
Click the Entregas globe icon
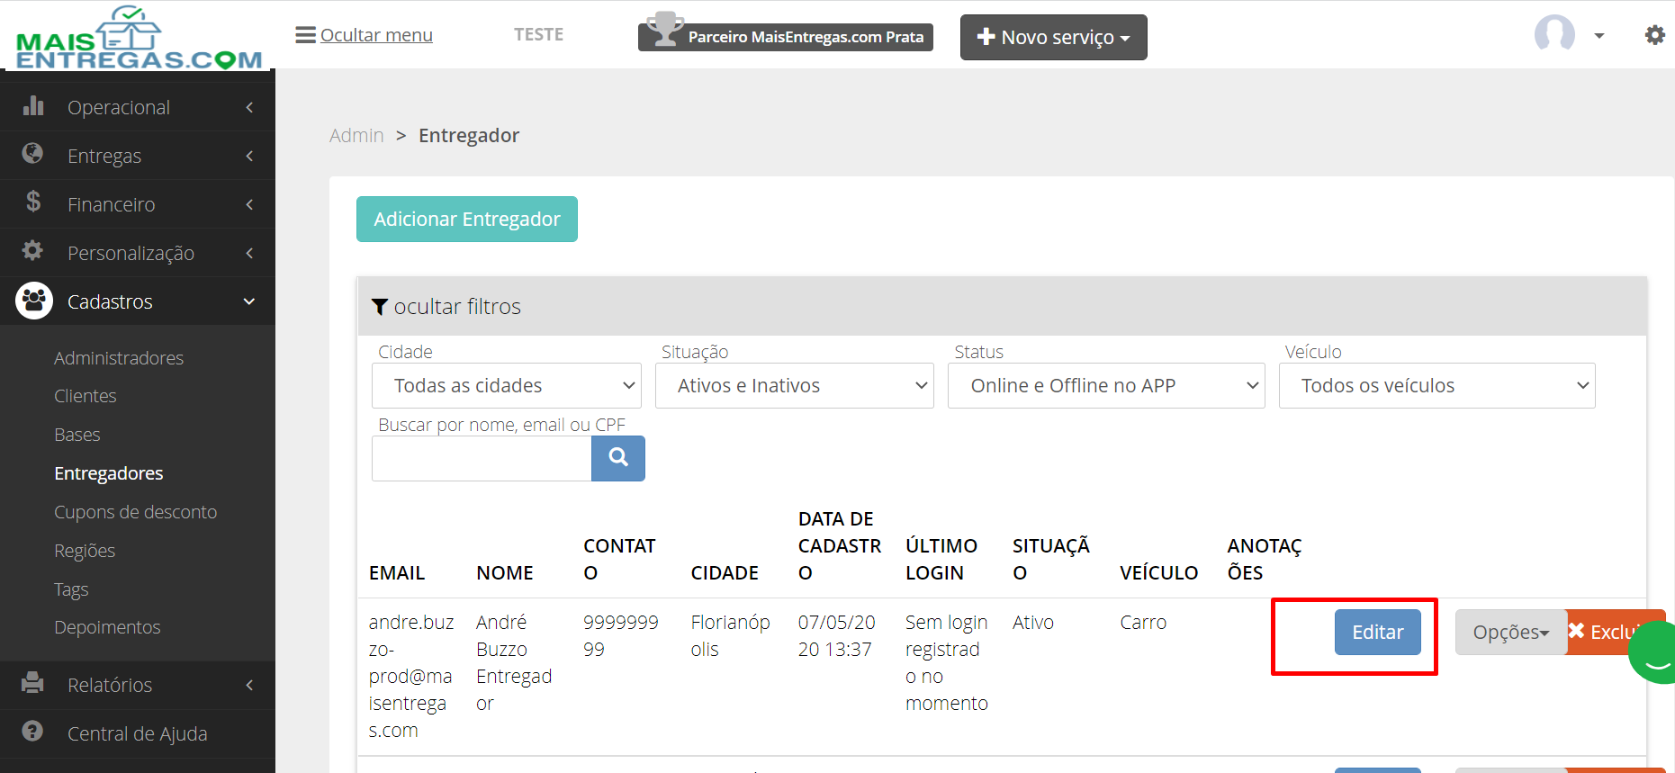pos(32,154)
